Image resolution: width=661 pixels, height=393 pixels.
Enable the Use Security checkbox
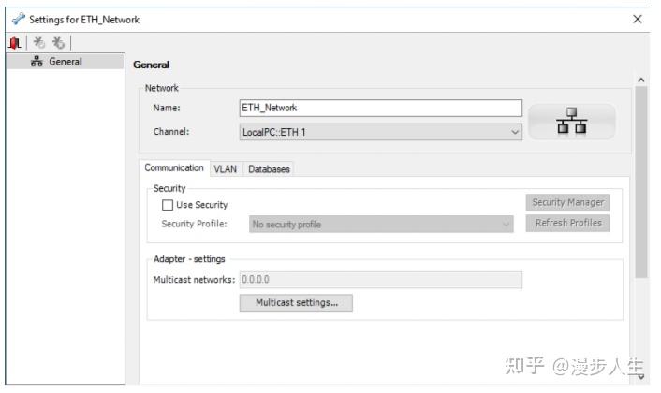click(x=168, y=205)
